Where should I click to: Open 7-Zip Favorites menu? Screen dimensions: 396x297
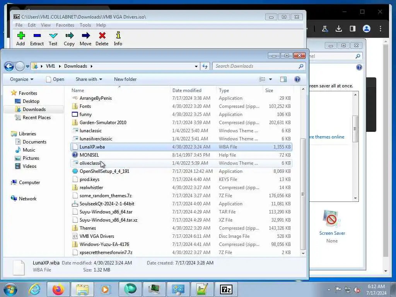click(65, 25)
